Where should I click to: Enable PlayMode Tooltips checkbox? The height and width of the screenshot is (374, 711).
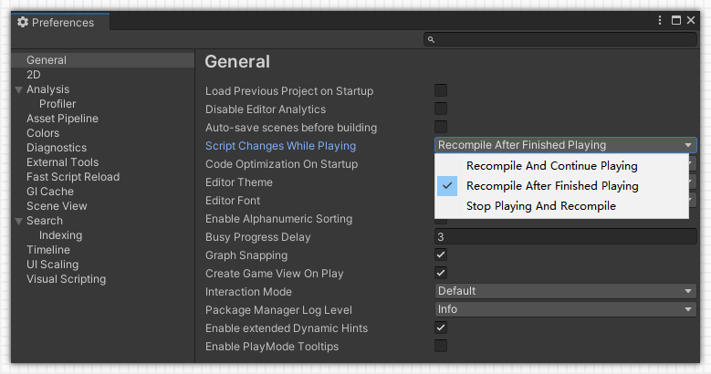(x=441, y=346)
